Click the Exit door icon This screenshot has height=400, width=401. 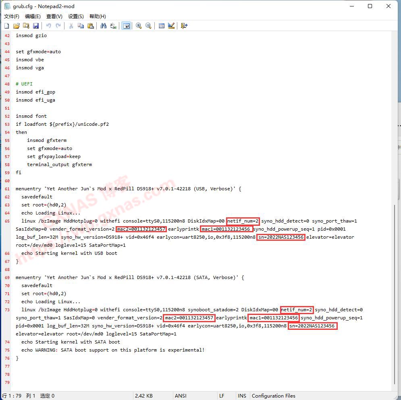click(x=184, y=26)
